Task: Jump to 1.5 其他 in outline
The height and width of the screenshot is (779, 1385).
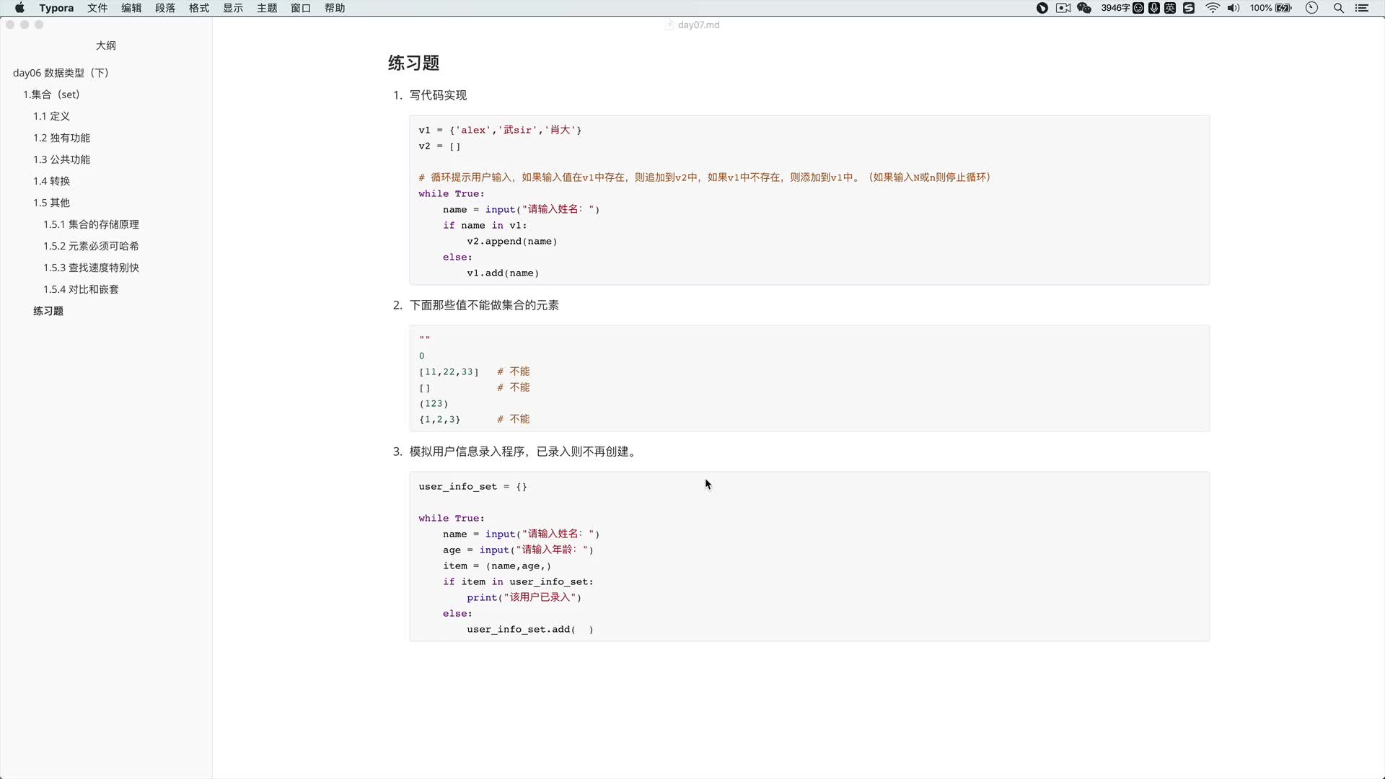Action: pyautogui.click(x=51, y=203)
